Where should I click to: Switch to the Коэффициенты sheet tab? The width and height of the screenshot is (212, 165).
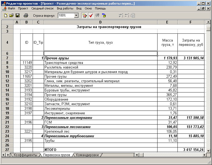coord(25,155)
